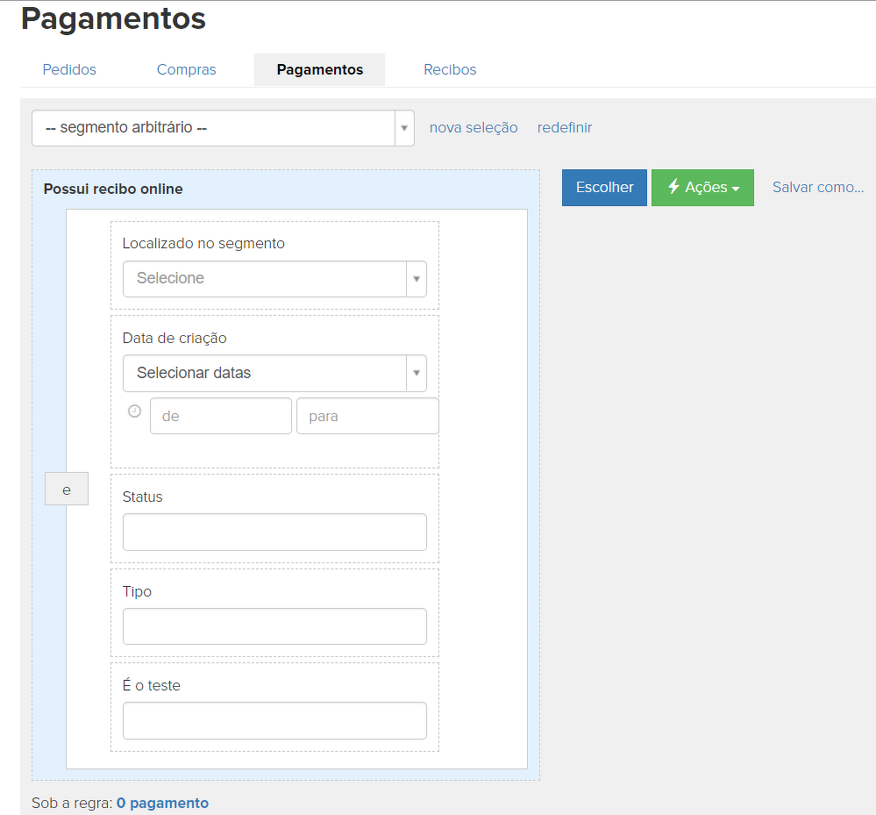Click the É o teste input field
The image size is (876, 815).
pyautogui.click(x=274, y=720)
